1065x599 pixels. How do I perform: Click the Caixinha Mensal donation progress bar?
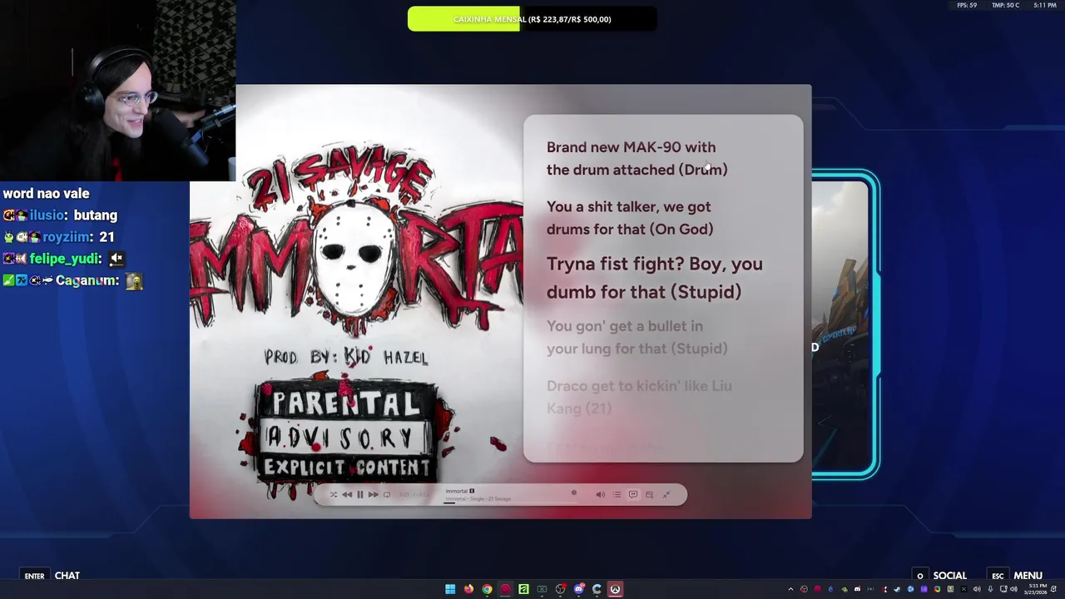(532, 19)
